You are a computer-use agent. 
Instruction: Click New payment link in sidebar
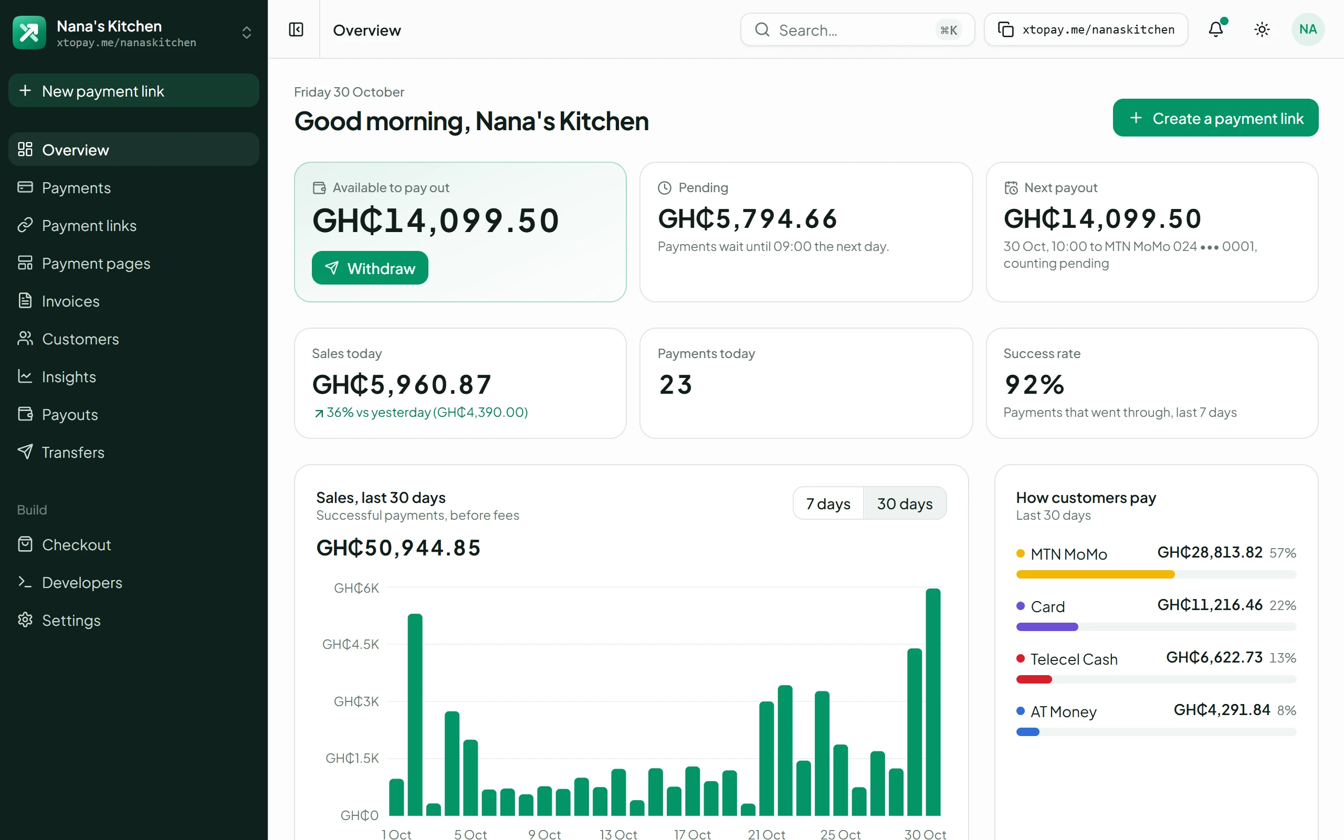pos(134,90)
